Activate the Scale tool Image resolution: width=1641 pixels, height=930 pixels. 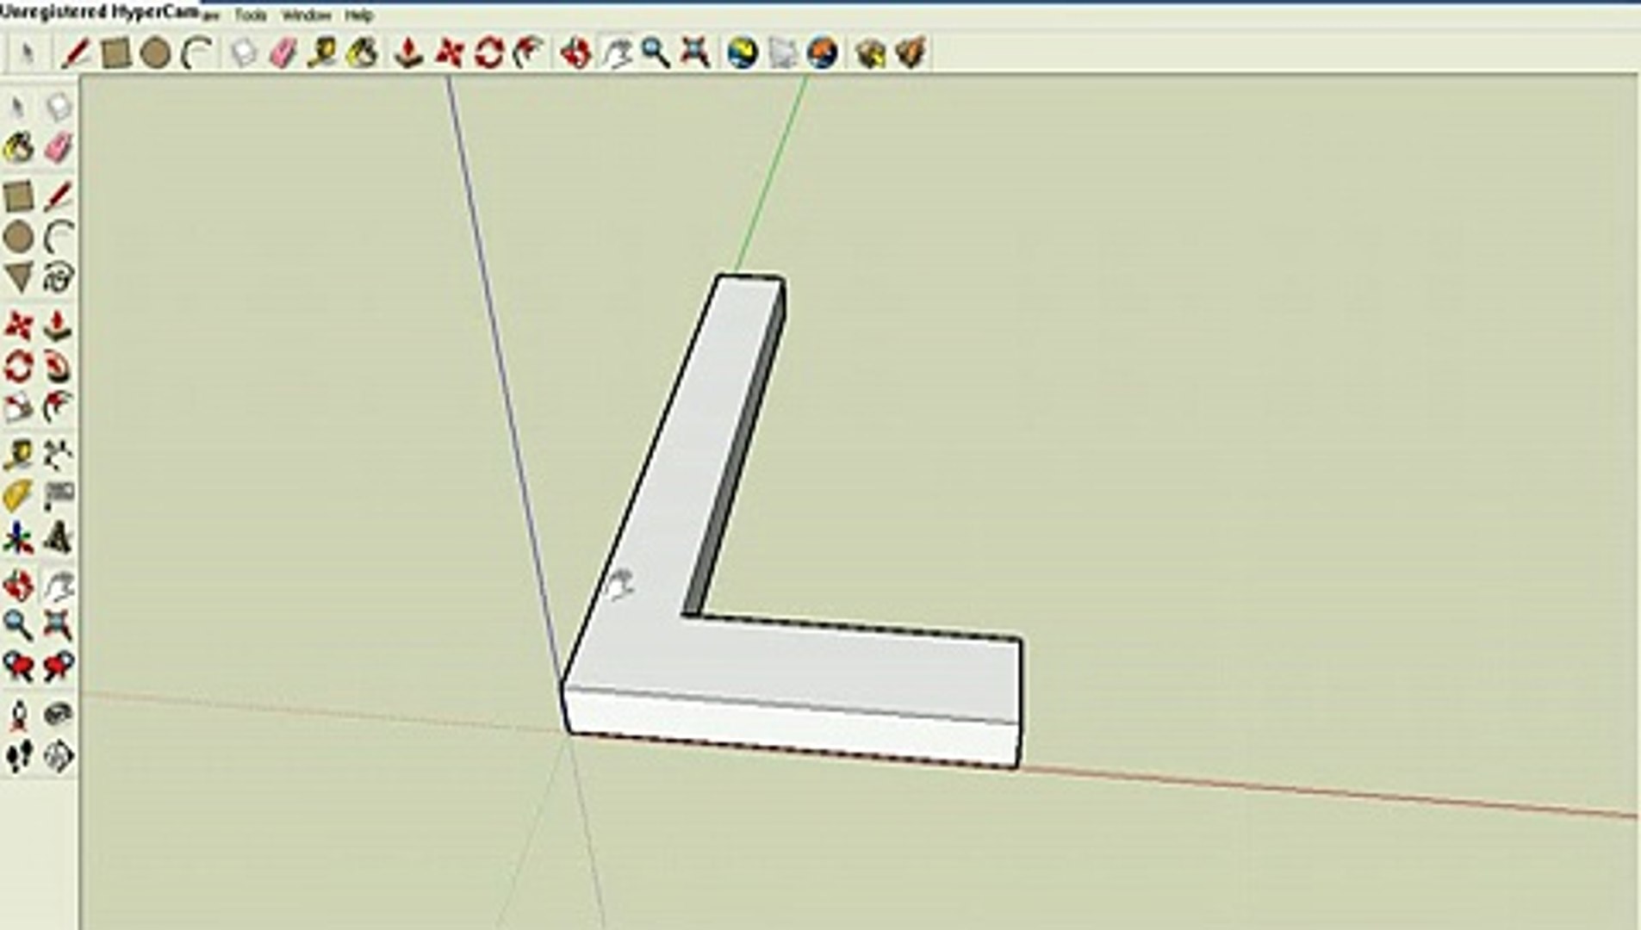click(18, 407)
